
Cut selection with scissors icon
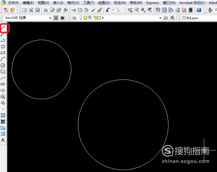pyautogui.click(x=73, y=10)
